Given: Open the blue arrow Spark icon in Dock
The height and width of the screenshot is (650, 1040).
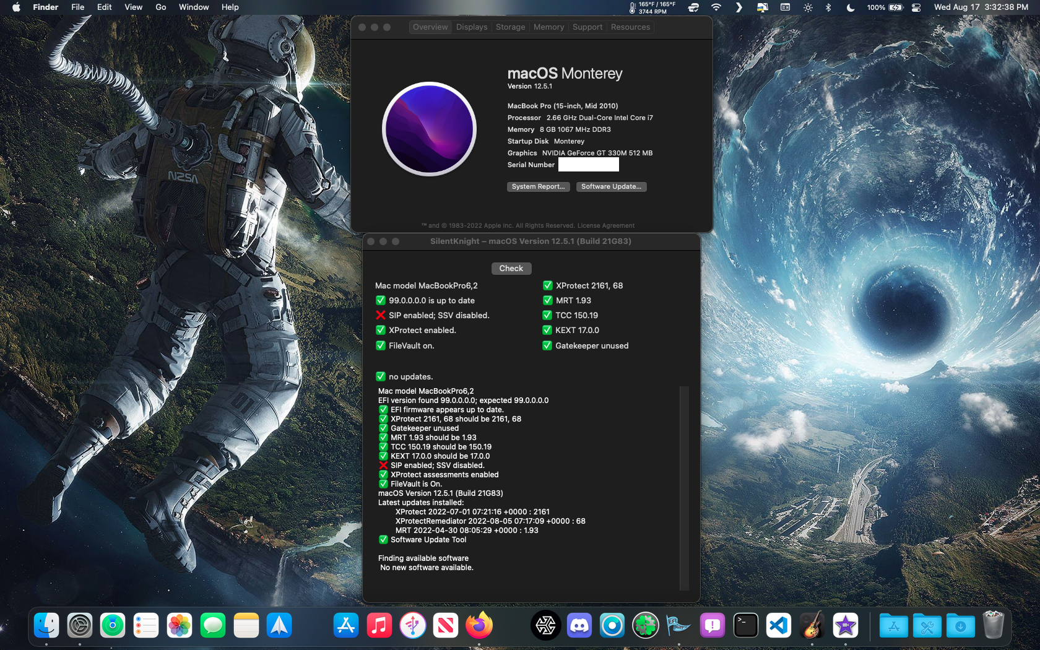Looking at the screenshot, I should click(x=279, y=626).
